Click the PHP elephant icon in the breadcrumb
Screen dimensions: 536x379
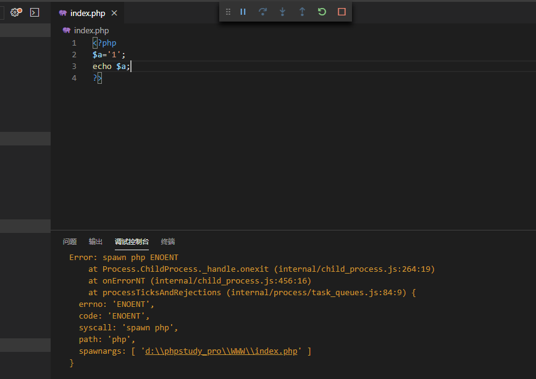point(66,30)
